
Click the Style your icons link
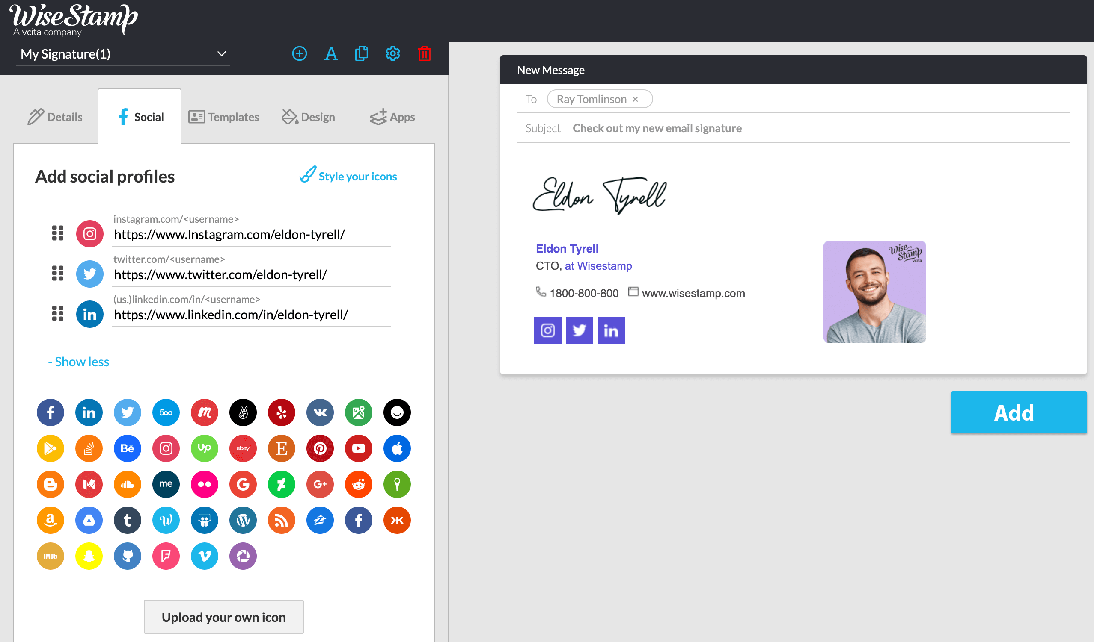click(x=348, y=176)
